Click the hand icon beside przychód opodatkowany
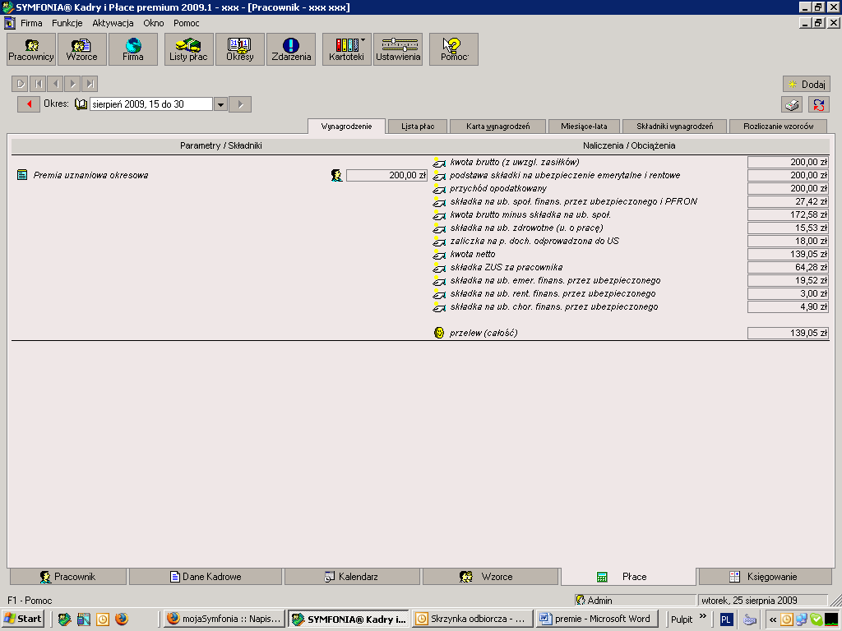The image size is (842, 631). click(439, 188)
